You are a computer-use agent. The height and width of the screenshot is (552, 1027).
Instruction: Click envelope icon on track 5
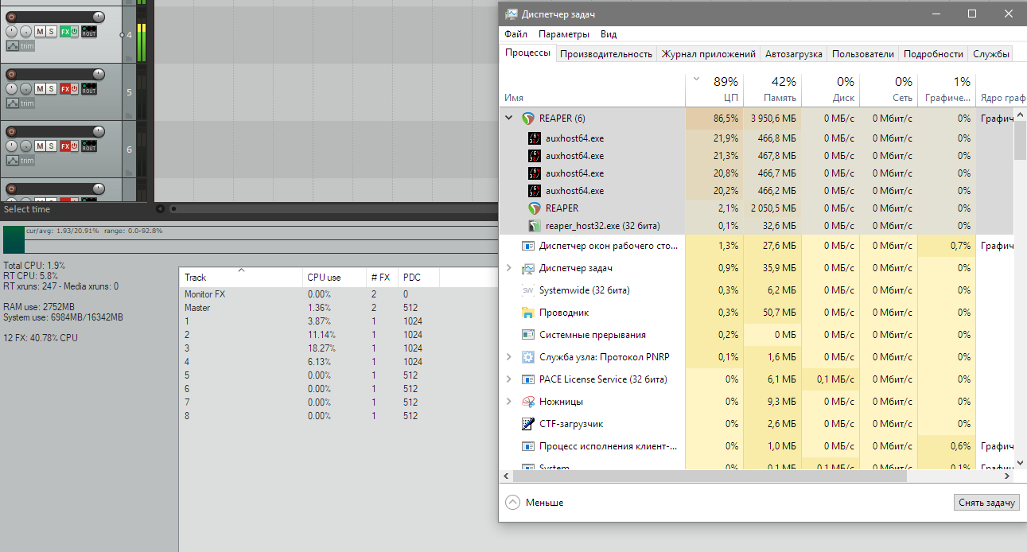[x=13, y=103]
